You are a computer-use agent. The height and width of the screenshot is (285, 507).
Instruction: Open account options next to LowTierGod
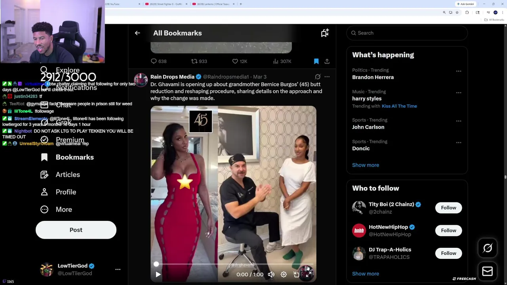118,270
